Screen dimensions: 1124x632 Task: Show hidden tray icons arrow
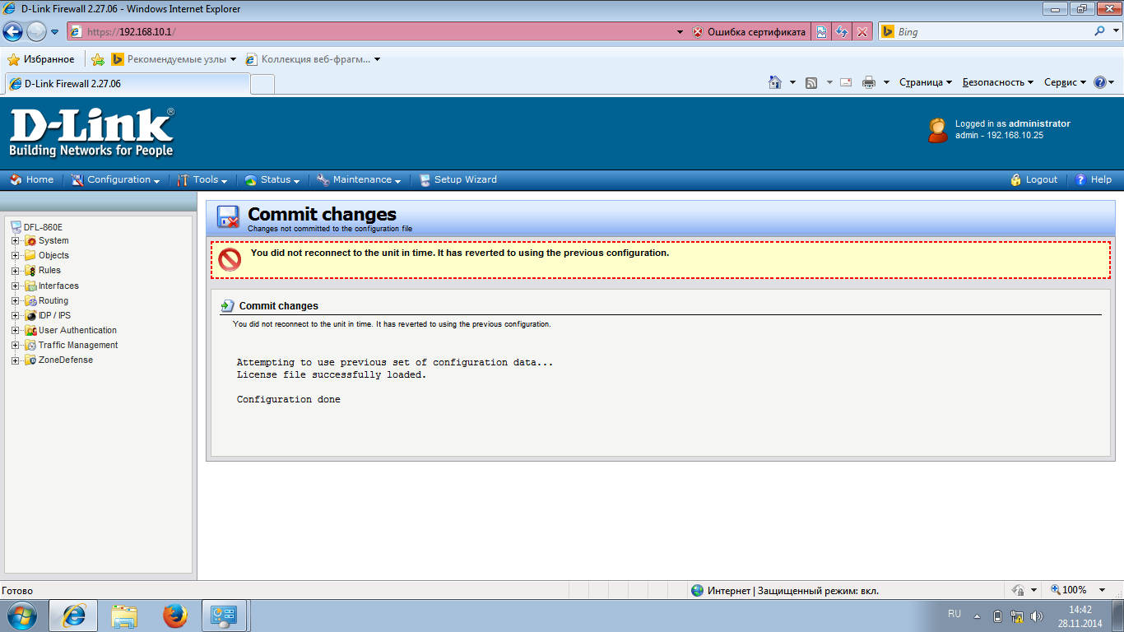[x=978, y=616]
